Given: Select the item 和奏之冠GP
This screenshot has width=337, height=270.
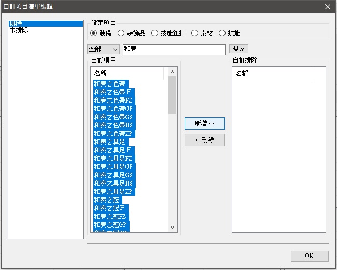Looking at the screenshot, I should click(x=111, y=225).
